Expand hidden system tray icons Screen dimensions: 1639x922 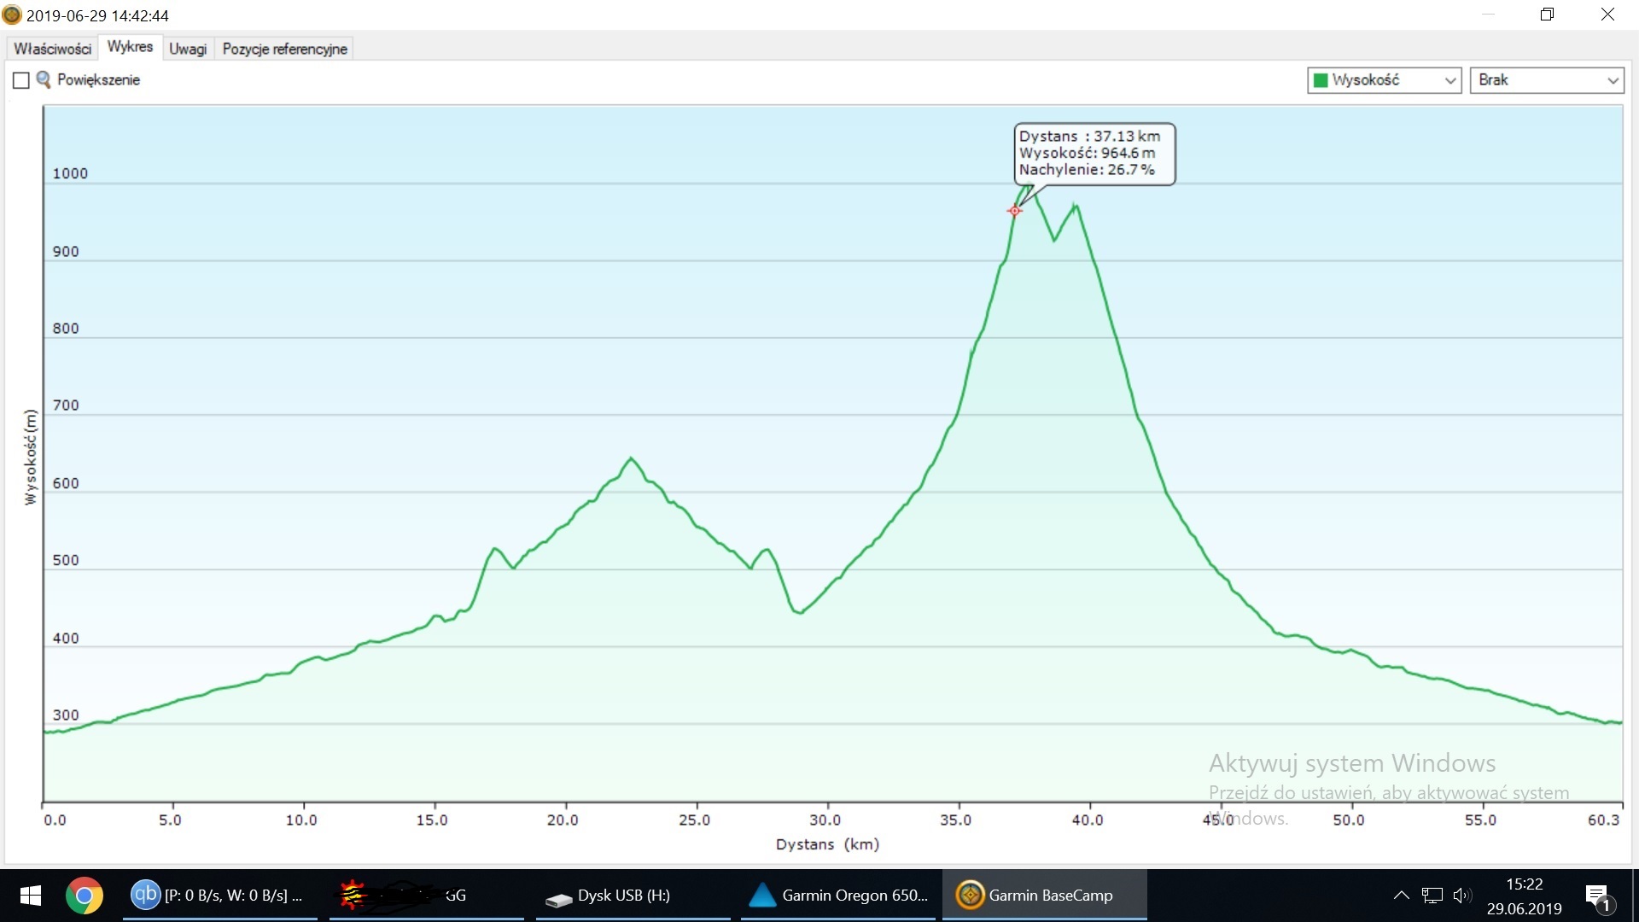click(x=1401, y=896)
